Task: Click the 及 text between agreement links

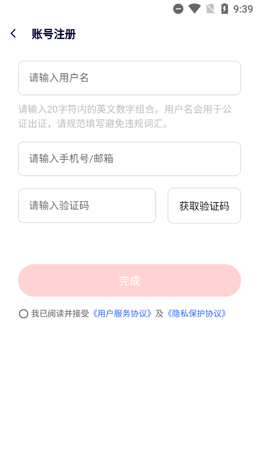Action: 160,313
